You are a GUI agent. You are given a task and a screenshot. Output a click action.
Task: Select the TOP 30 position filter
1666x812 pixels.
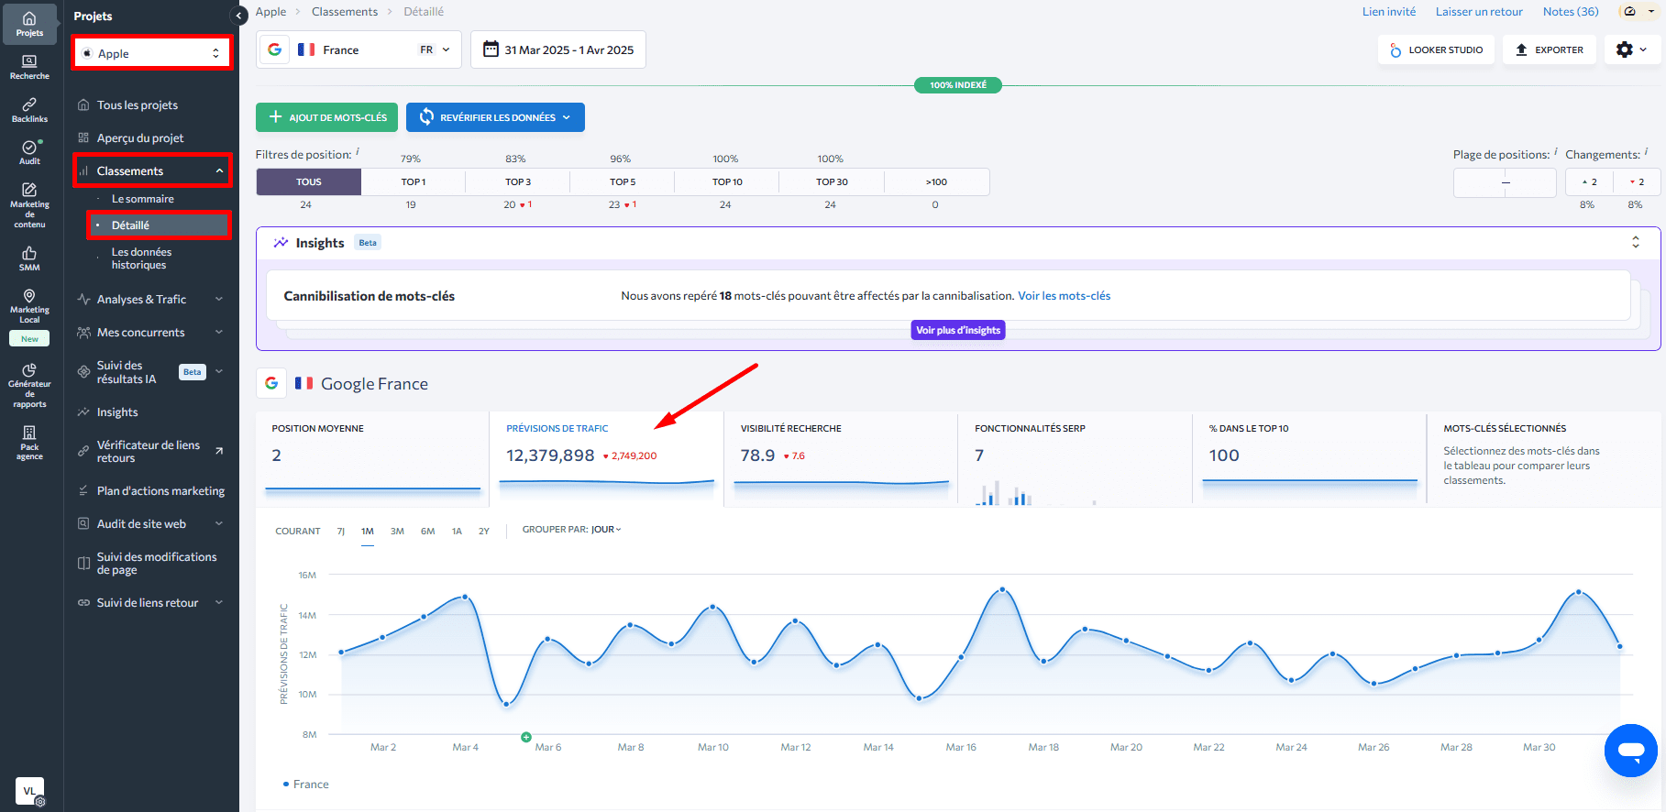832,181
